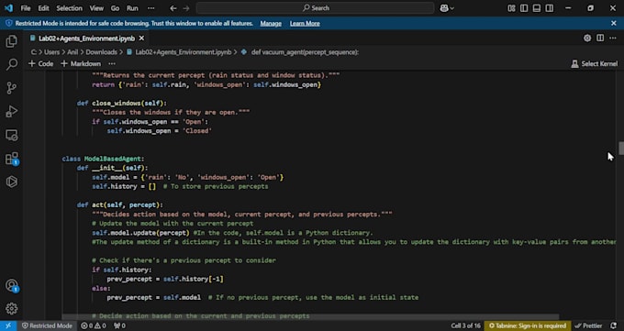Screen dimensions: 624x331
Task: Open the Extensions view
Action: (12, 159)
